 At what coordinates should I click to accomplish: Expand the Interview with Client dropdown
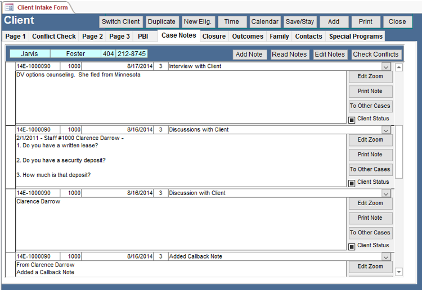[x=386, y=66]
